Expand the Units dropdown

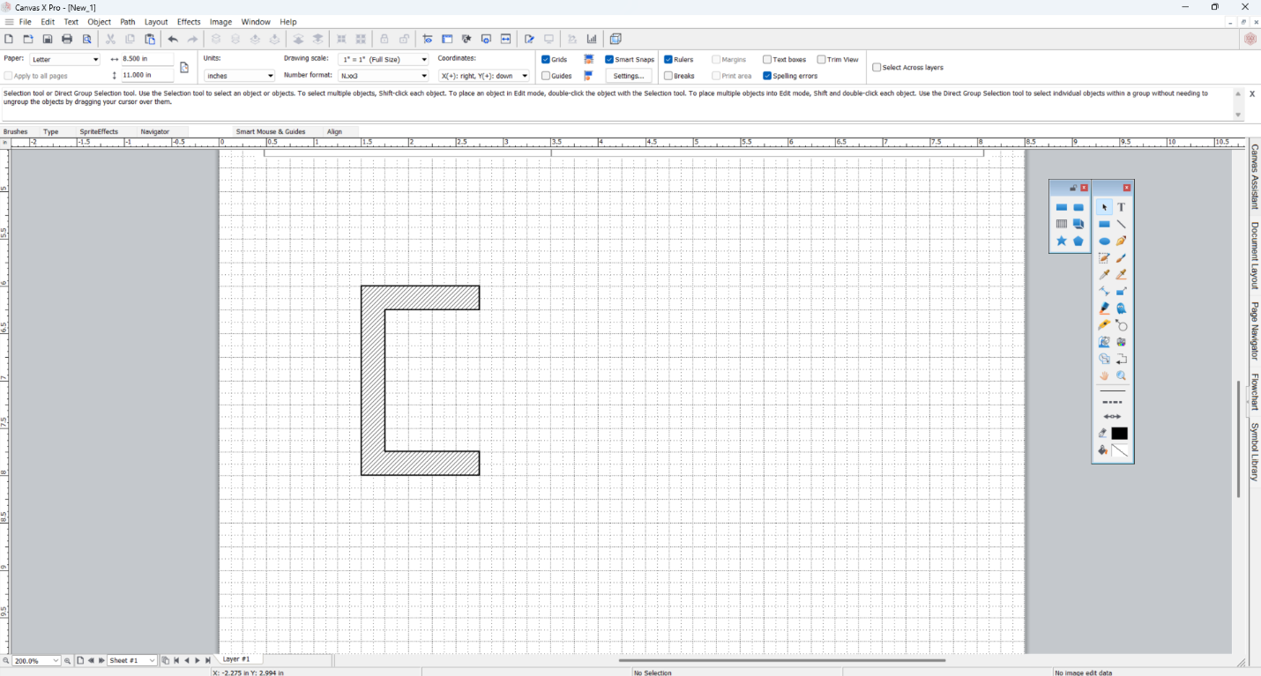click(239, 76)
